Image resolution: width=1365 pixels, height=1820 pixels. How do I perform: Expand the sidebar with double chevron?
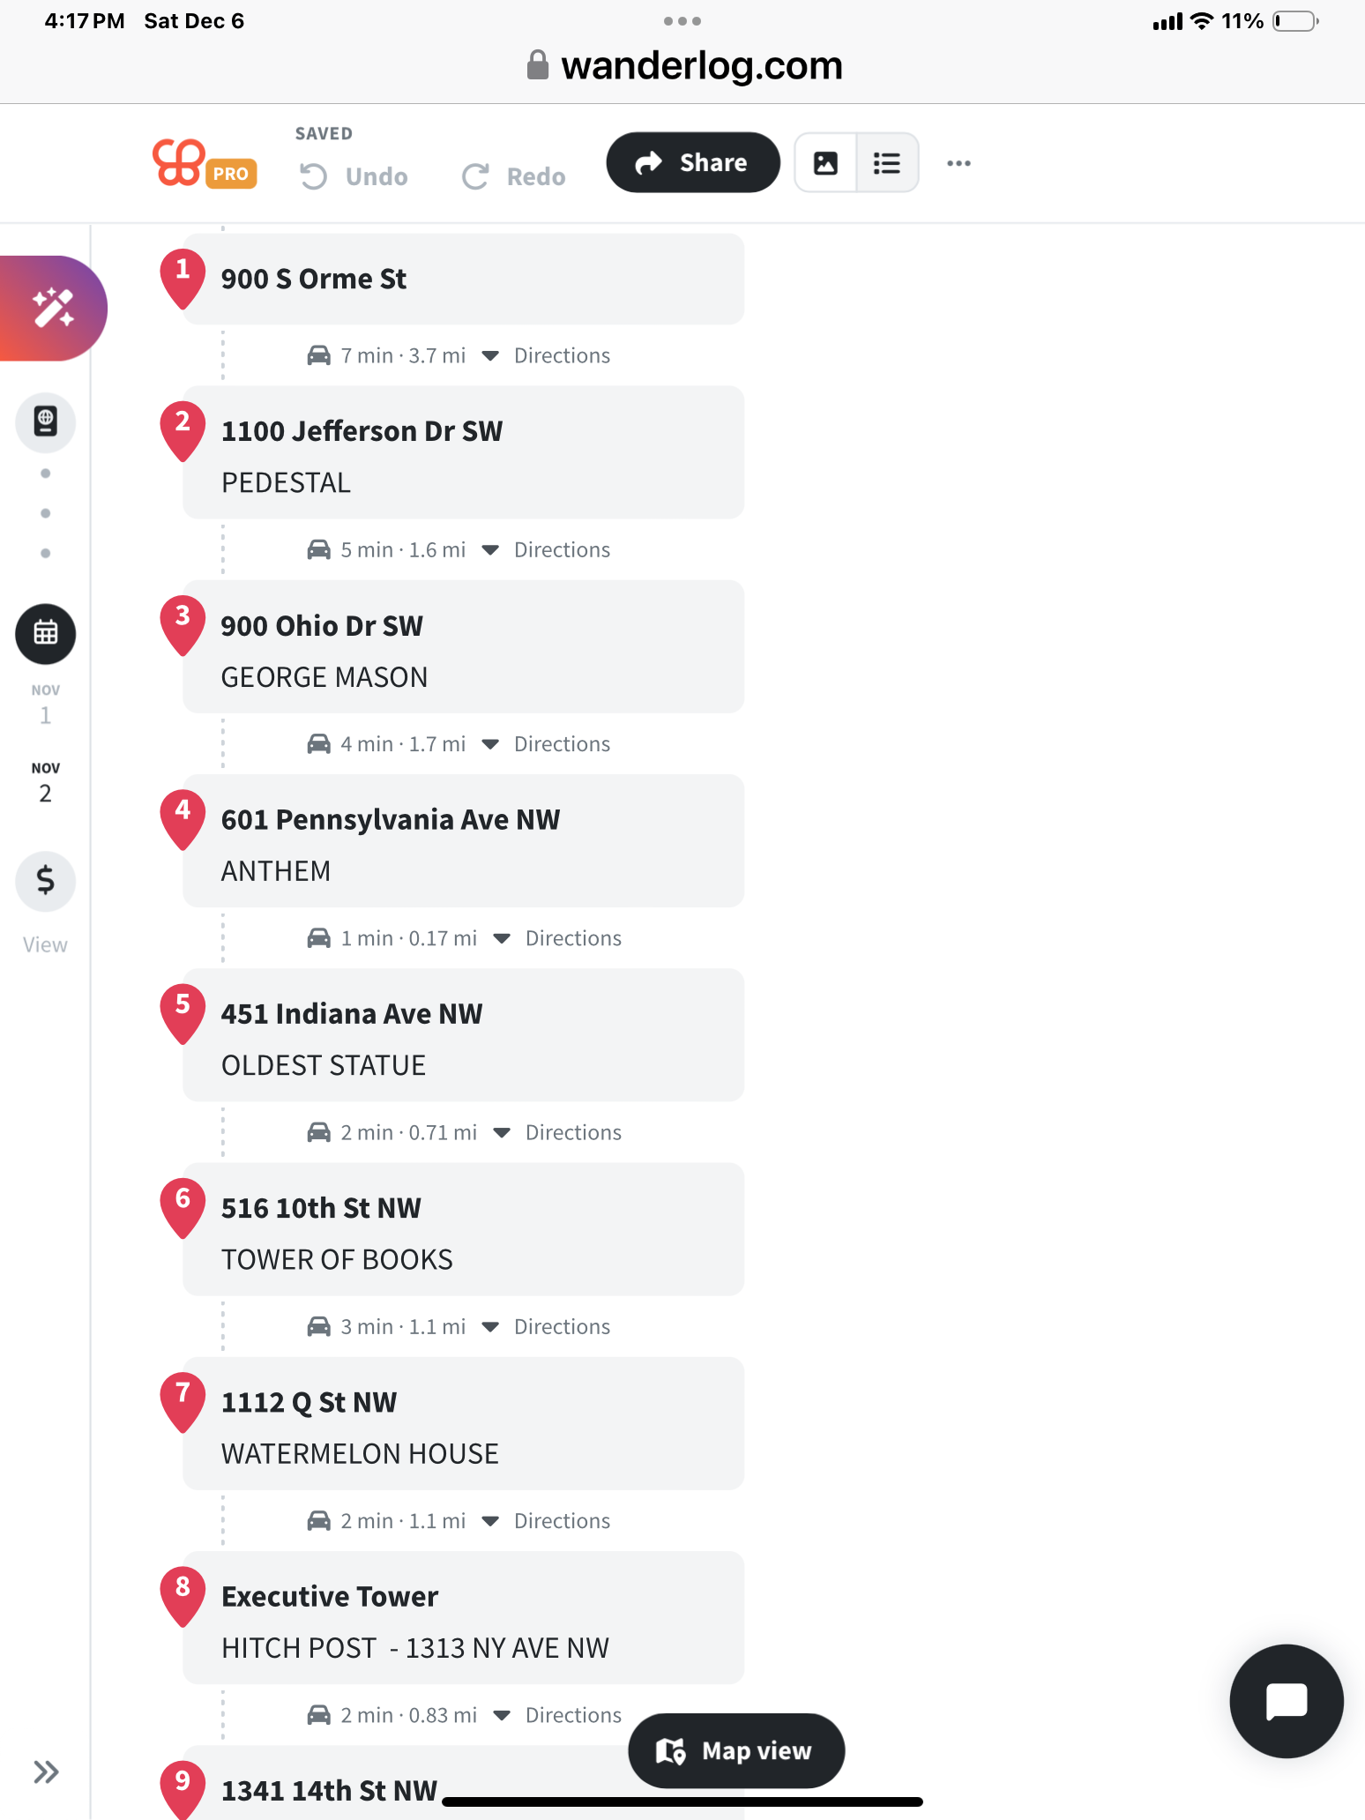pyautogui.click(x=45, y=1772)
